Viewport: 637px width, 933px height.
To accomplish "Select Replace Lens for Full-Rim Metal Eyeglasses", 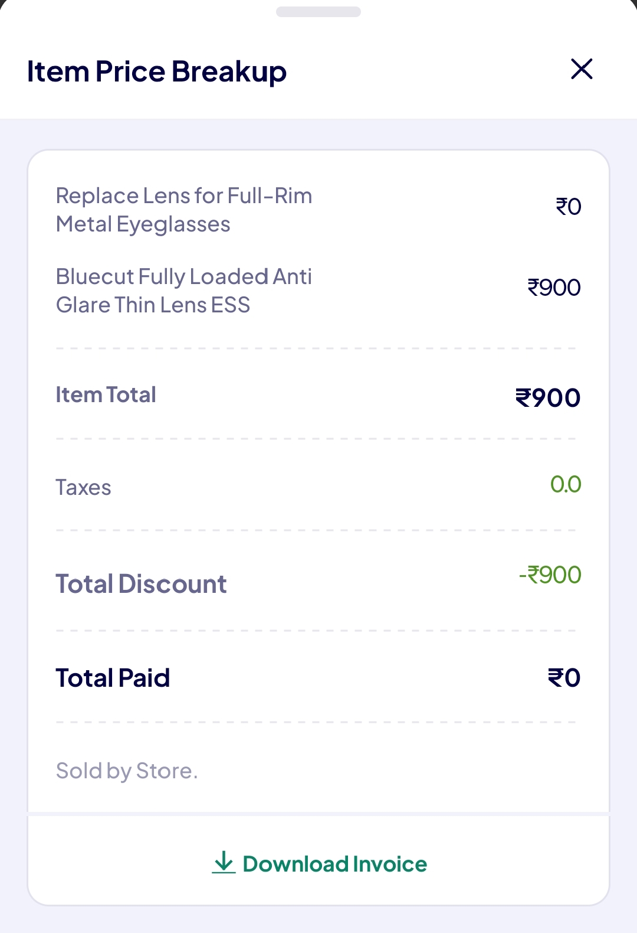I will pyautogui.click(x=183, y=210).
